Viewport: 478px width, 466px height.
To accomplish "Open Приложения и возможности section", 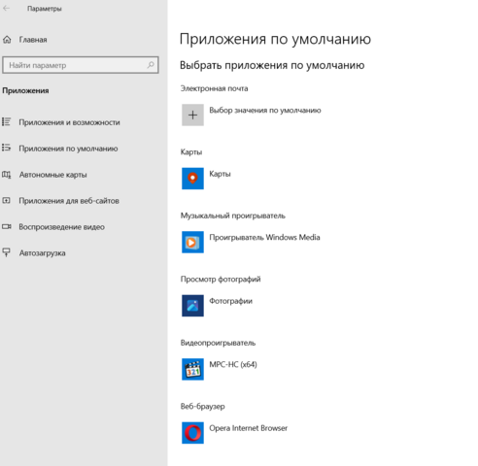I will pos(69,122).
